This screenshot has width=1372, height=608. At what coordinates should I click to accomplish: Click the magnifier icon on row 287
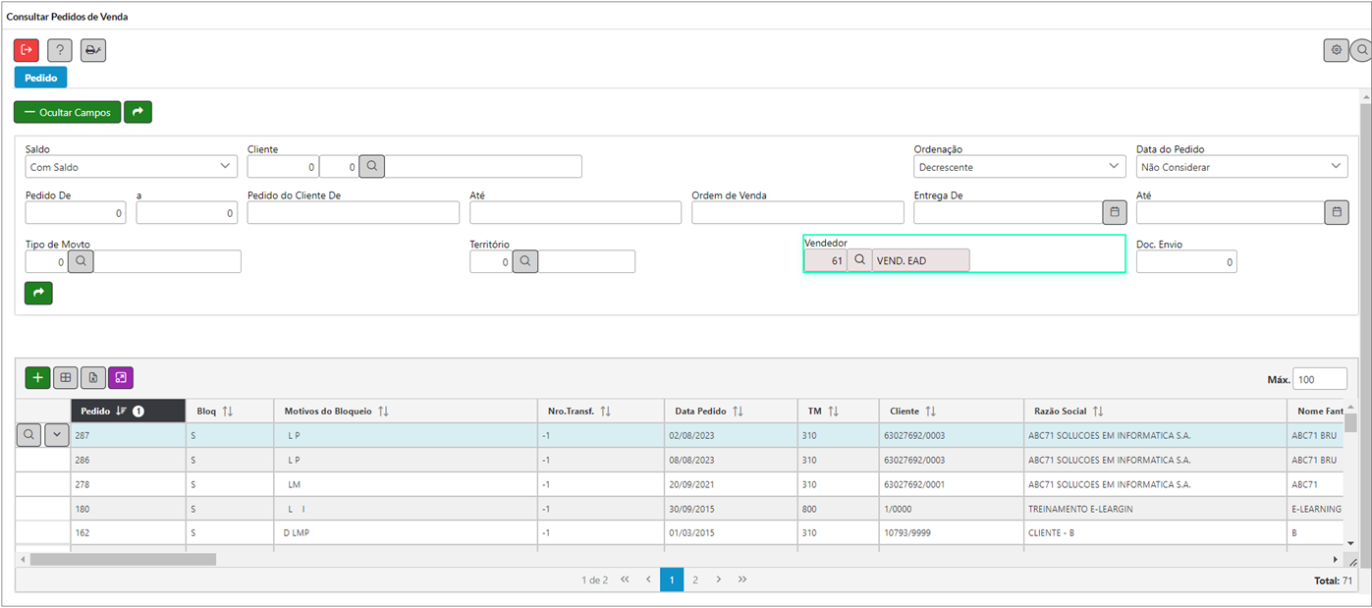(29, 435)
